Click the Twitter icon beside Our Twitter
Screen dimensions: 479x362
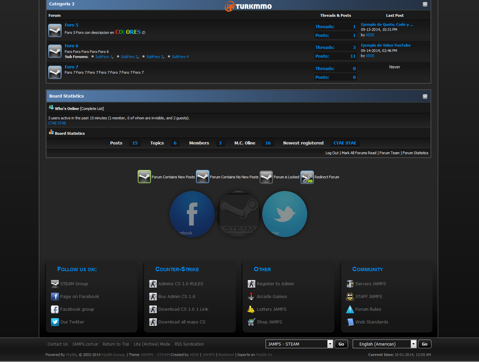click(x=55, y=322)
